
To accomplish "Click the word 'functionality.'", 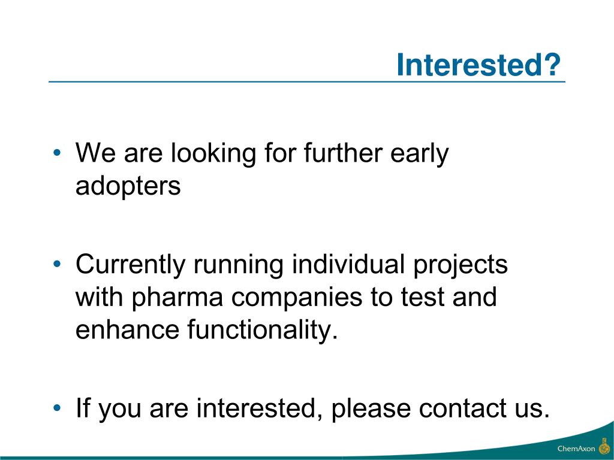I will (x=263, y=331).
